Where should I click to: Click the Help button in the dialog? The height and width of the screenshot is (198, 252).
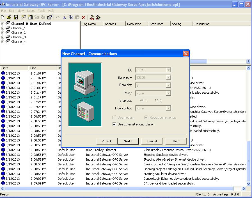click(176, 141)
